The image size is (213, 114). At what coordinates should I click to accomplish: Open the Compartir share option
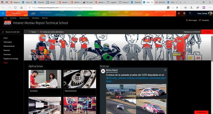204,20
